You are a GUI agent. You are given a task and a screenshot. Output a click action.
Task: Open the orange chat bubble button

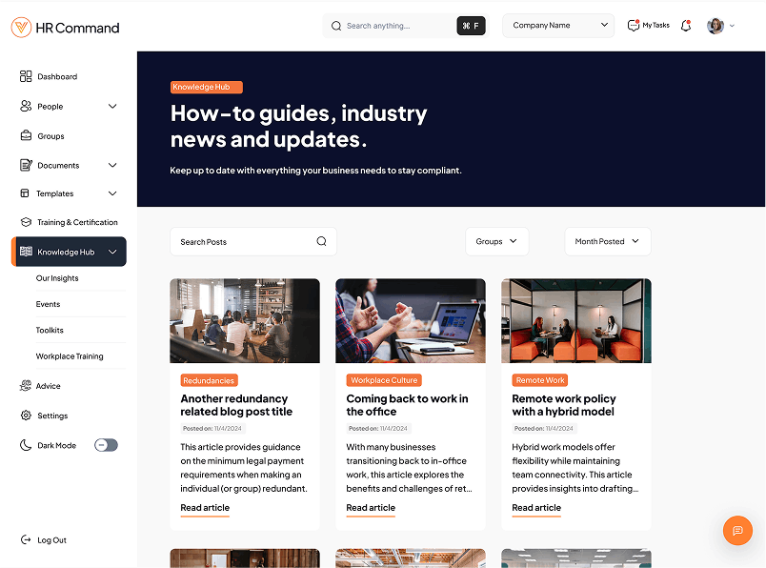[737, 531]
